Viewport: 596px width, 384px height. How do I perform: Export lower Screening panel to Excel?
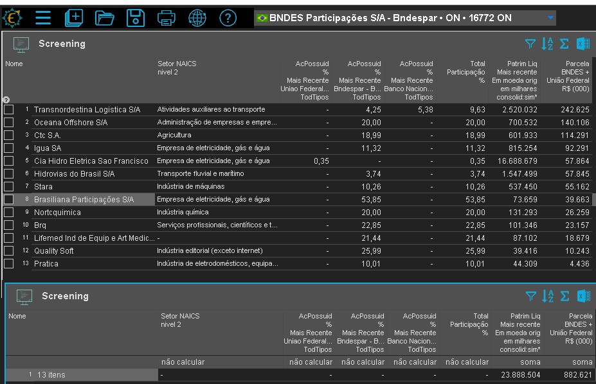coord(584,297)
